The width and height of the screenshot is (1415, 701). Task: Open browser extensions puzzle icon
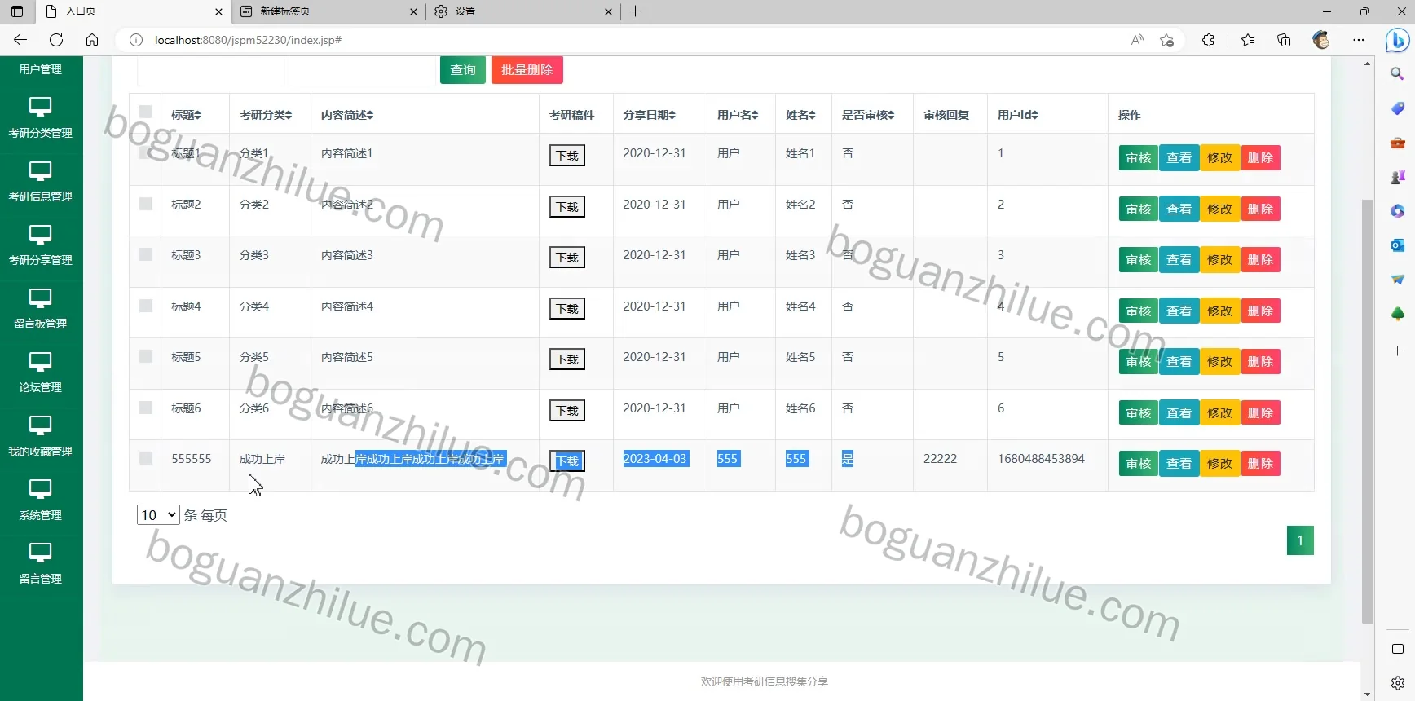(1208, 40)
